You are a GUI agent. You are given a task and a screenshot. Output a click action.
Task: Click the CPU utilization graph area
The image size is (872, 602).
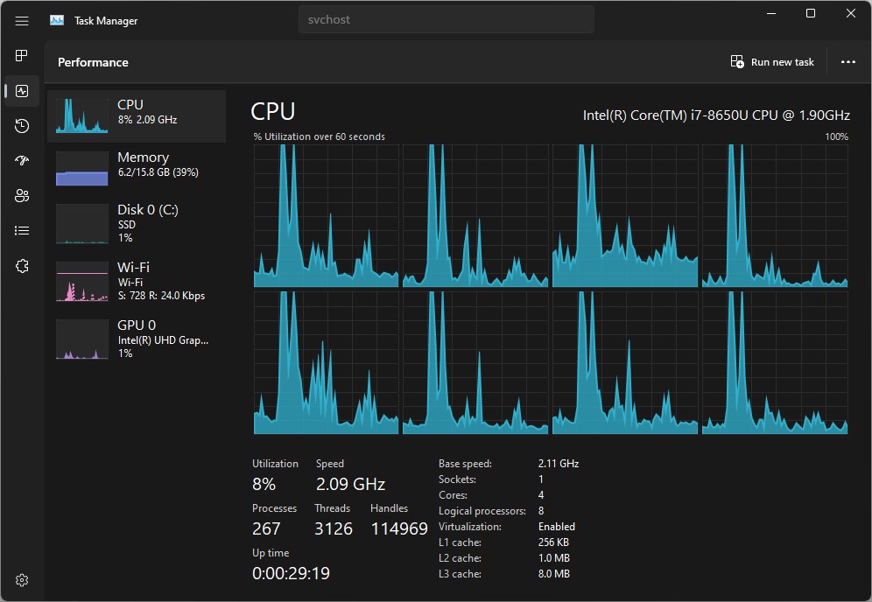550,289
